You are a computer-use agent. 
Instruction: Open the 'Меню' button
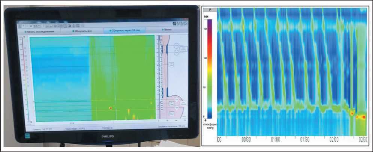tap(168, 30)
